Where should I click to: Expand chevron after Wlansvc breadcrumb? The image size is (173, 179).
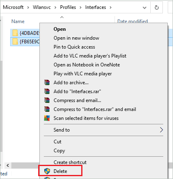(x=55, y=8)
